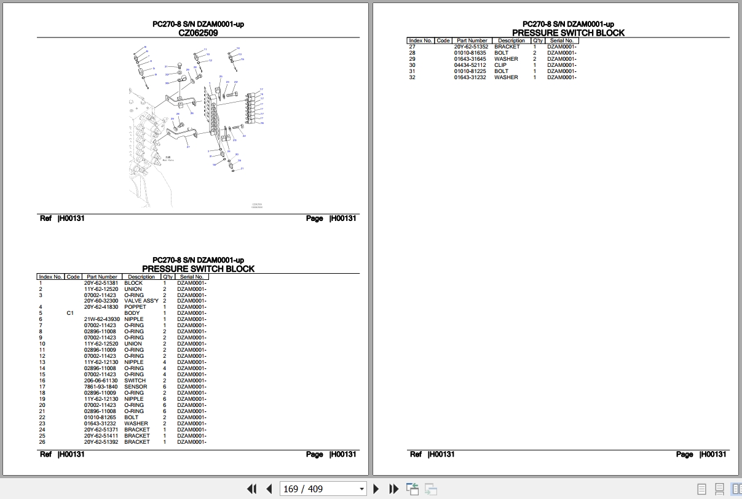
Task: Click part number 01643-31645 WASHER
Action: click(x=470, y=59)
